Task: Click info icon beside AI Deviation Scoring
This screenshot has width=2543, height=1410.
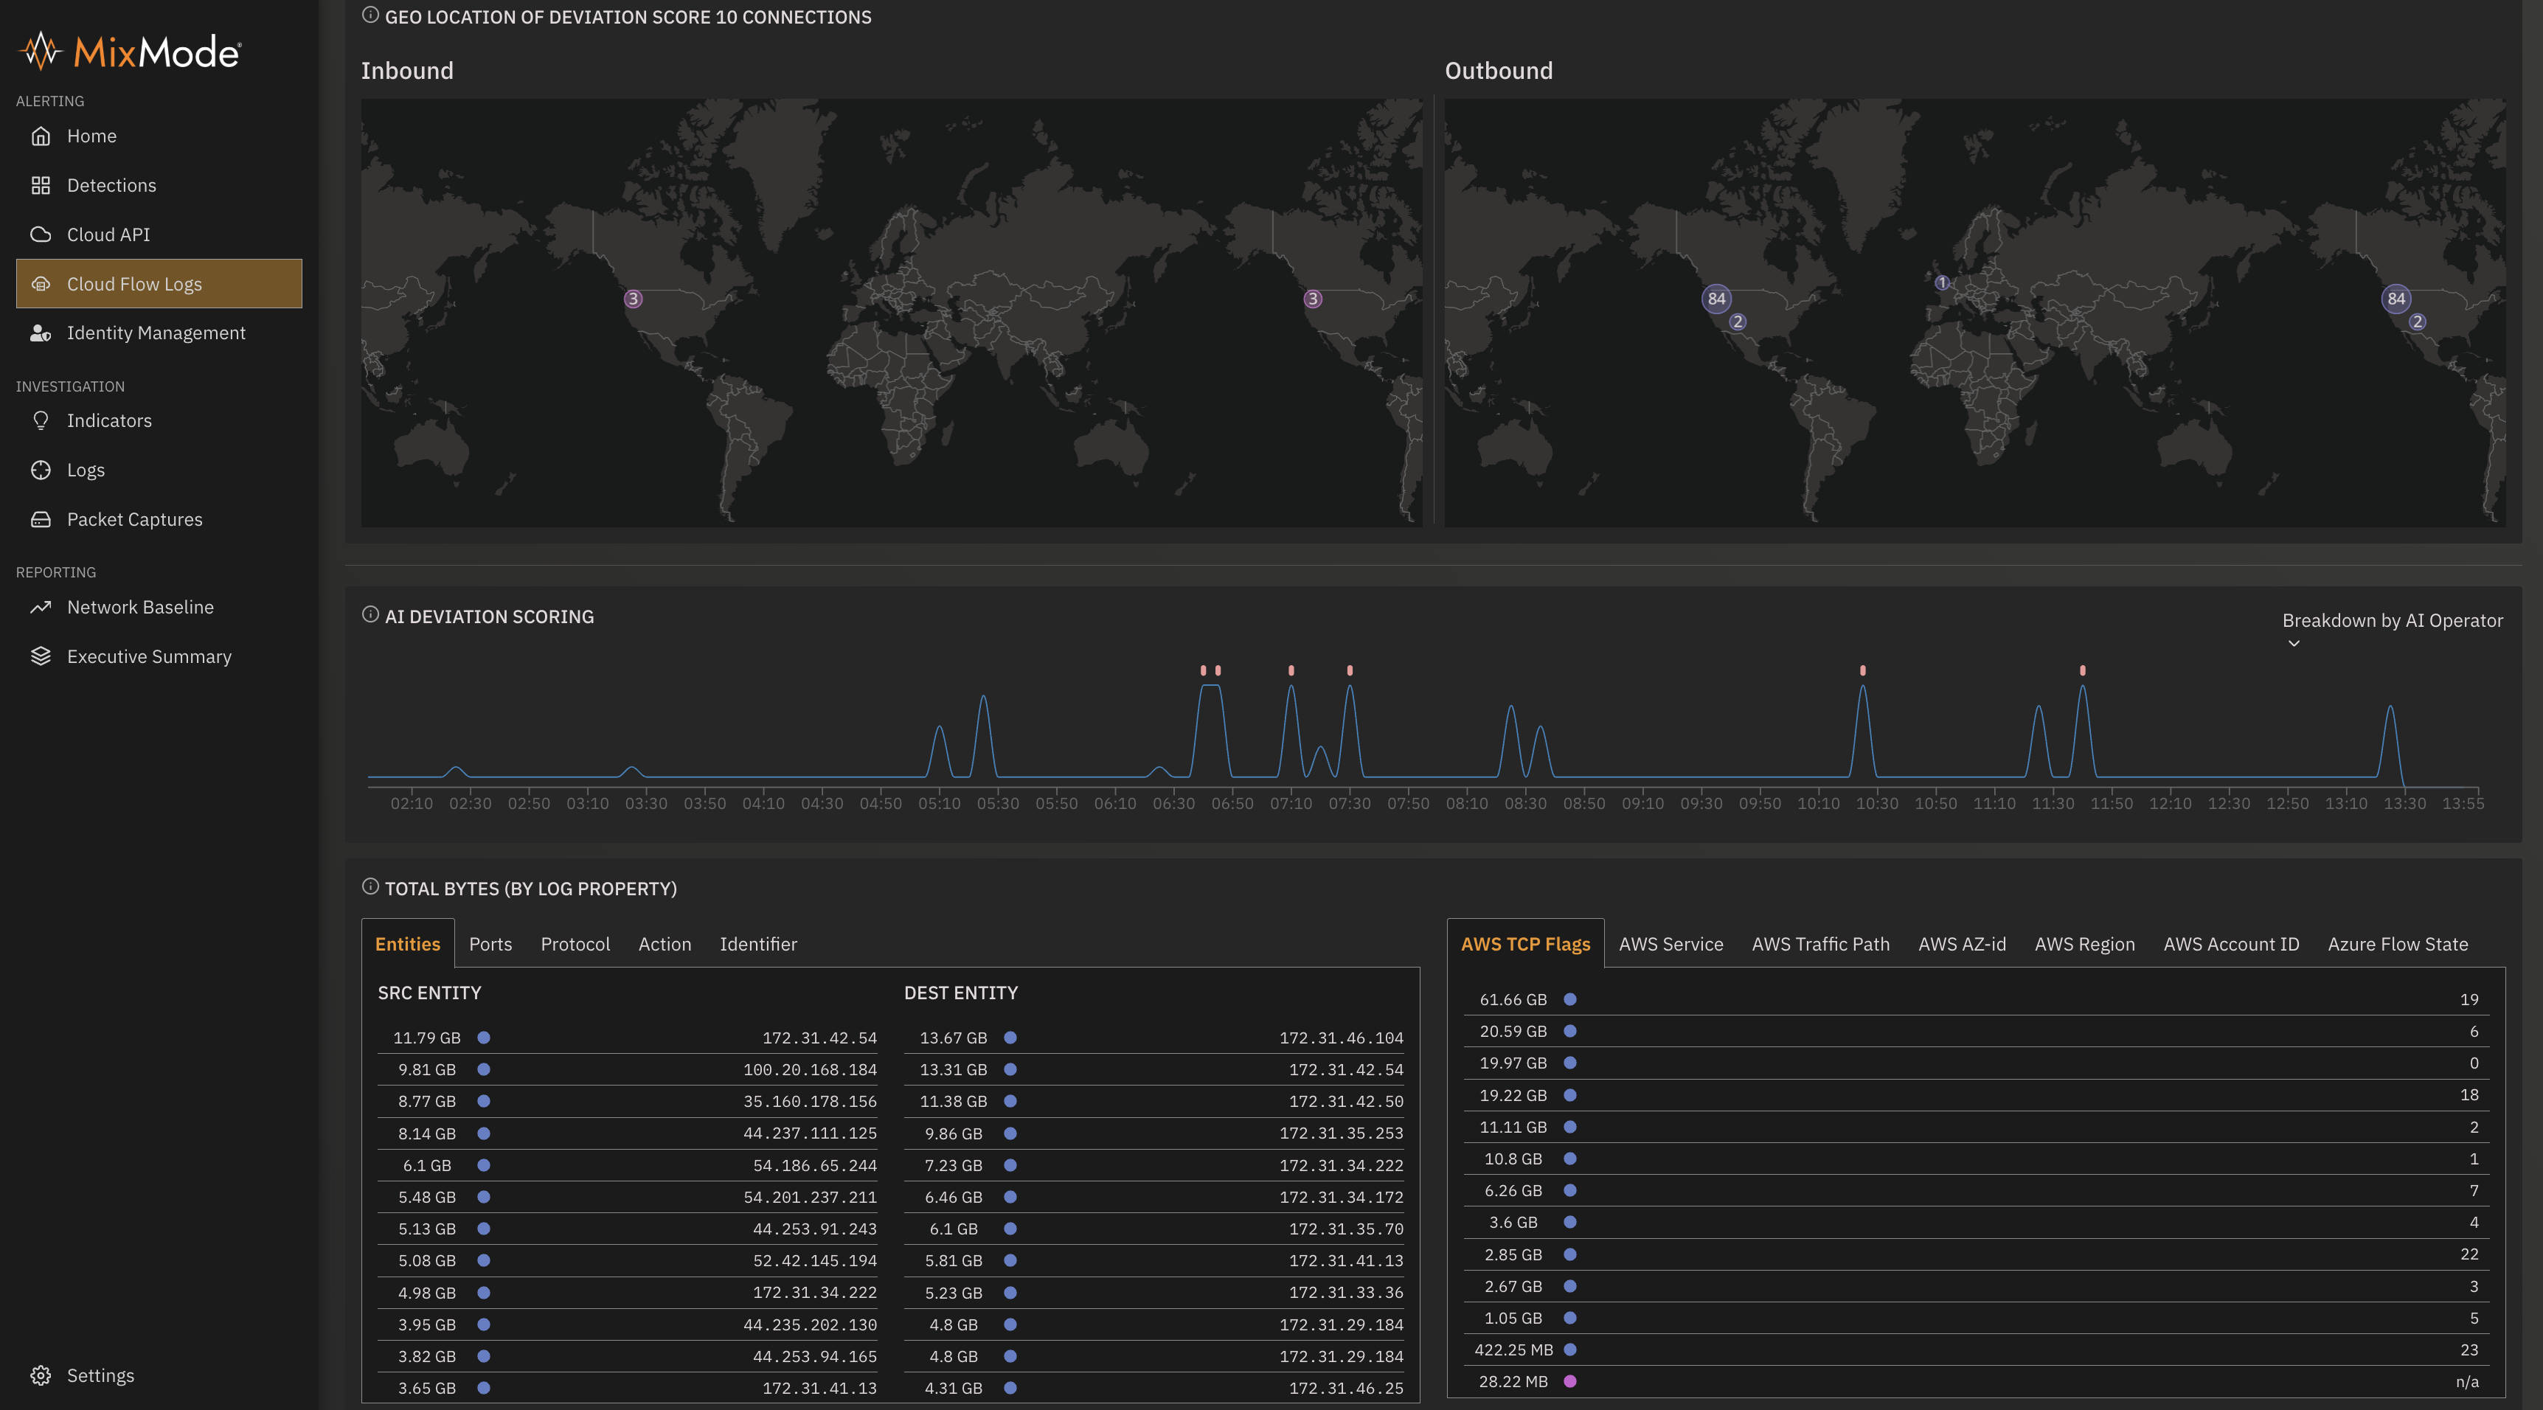Action: pos(370,615)
